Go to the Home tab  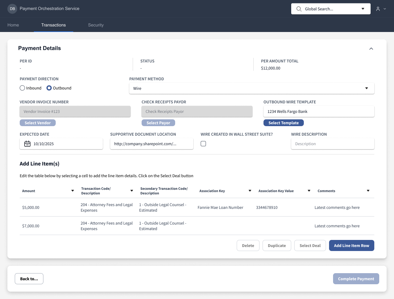(x=13, y=25)
